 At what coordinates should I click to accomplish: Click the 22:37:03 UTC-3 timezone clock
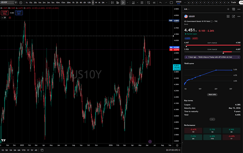point(173,150)
